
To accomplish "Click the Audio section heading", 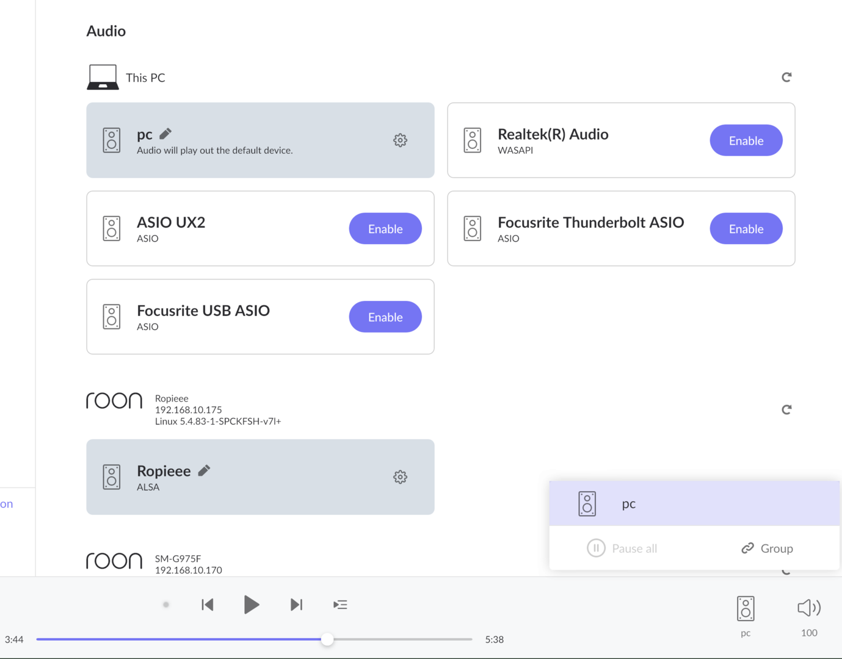I will (x=106, y=31).
